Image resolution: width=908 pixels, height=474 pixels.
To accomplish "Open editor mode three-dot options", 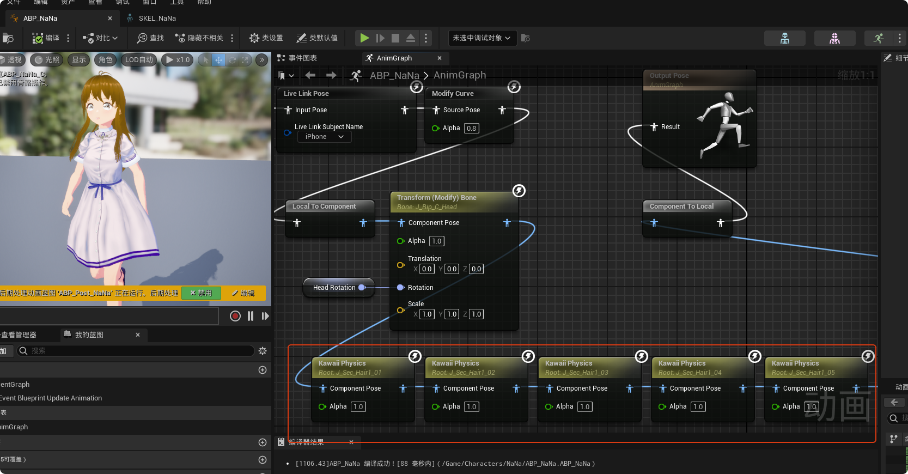I will point(900,38).
